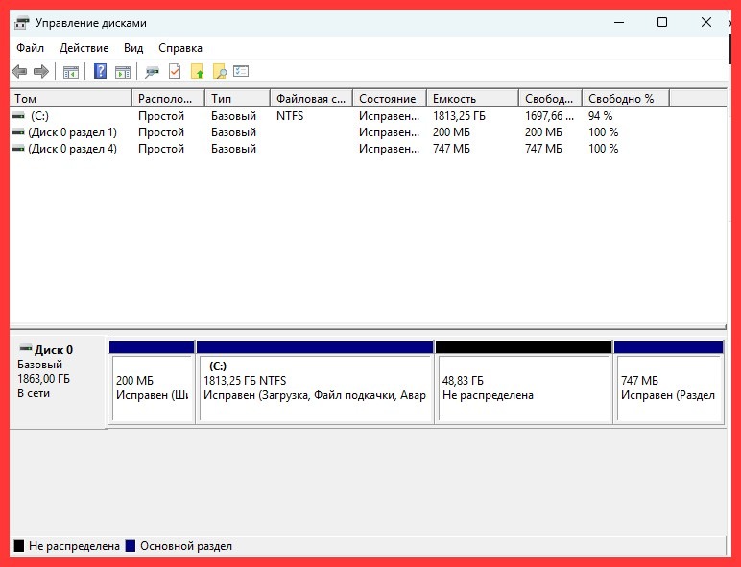
Task: Sort volumes by the Том column header
Action: (x=69, y=99)
